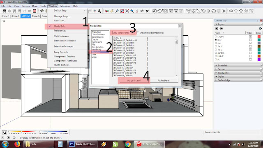Click the V-Ray render teapot icon

[x=159, y=11]
